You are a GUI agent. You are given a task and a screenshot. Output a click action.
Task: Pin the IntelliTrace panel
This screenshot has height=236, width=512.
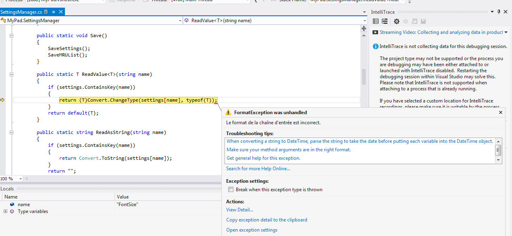[x=499, y=12]
